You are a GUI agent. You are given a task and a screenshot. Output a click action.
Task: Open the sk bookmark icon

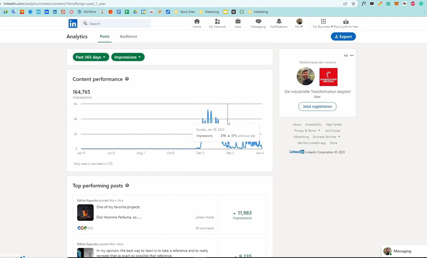pyautogui.click(x=152, y=12)
